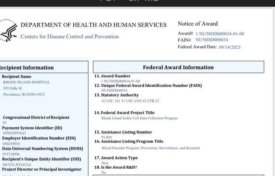Select payment identifier '1050258954A1'

click(15, 133)
